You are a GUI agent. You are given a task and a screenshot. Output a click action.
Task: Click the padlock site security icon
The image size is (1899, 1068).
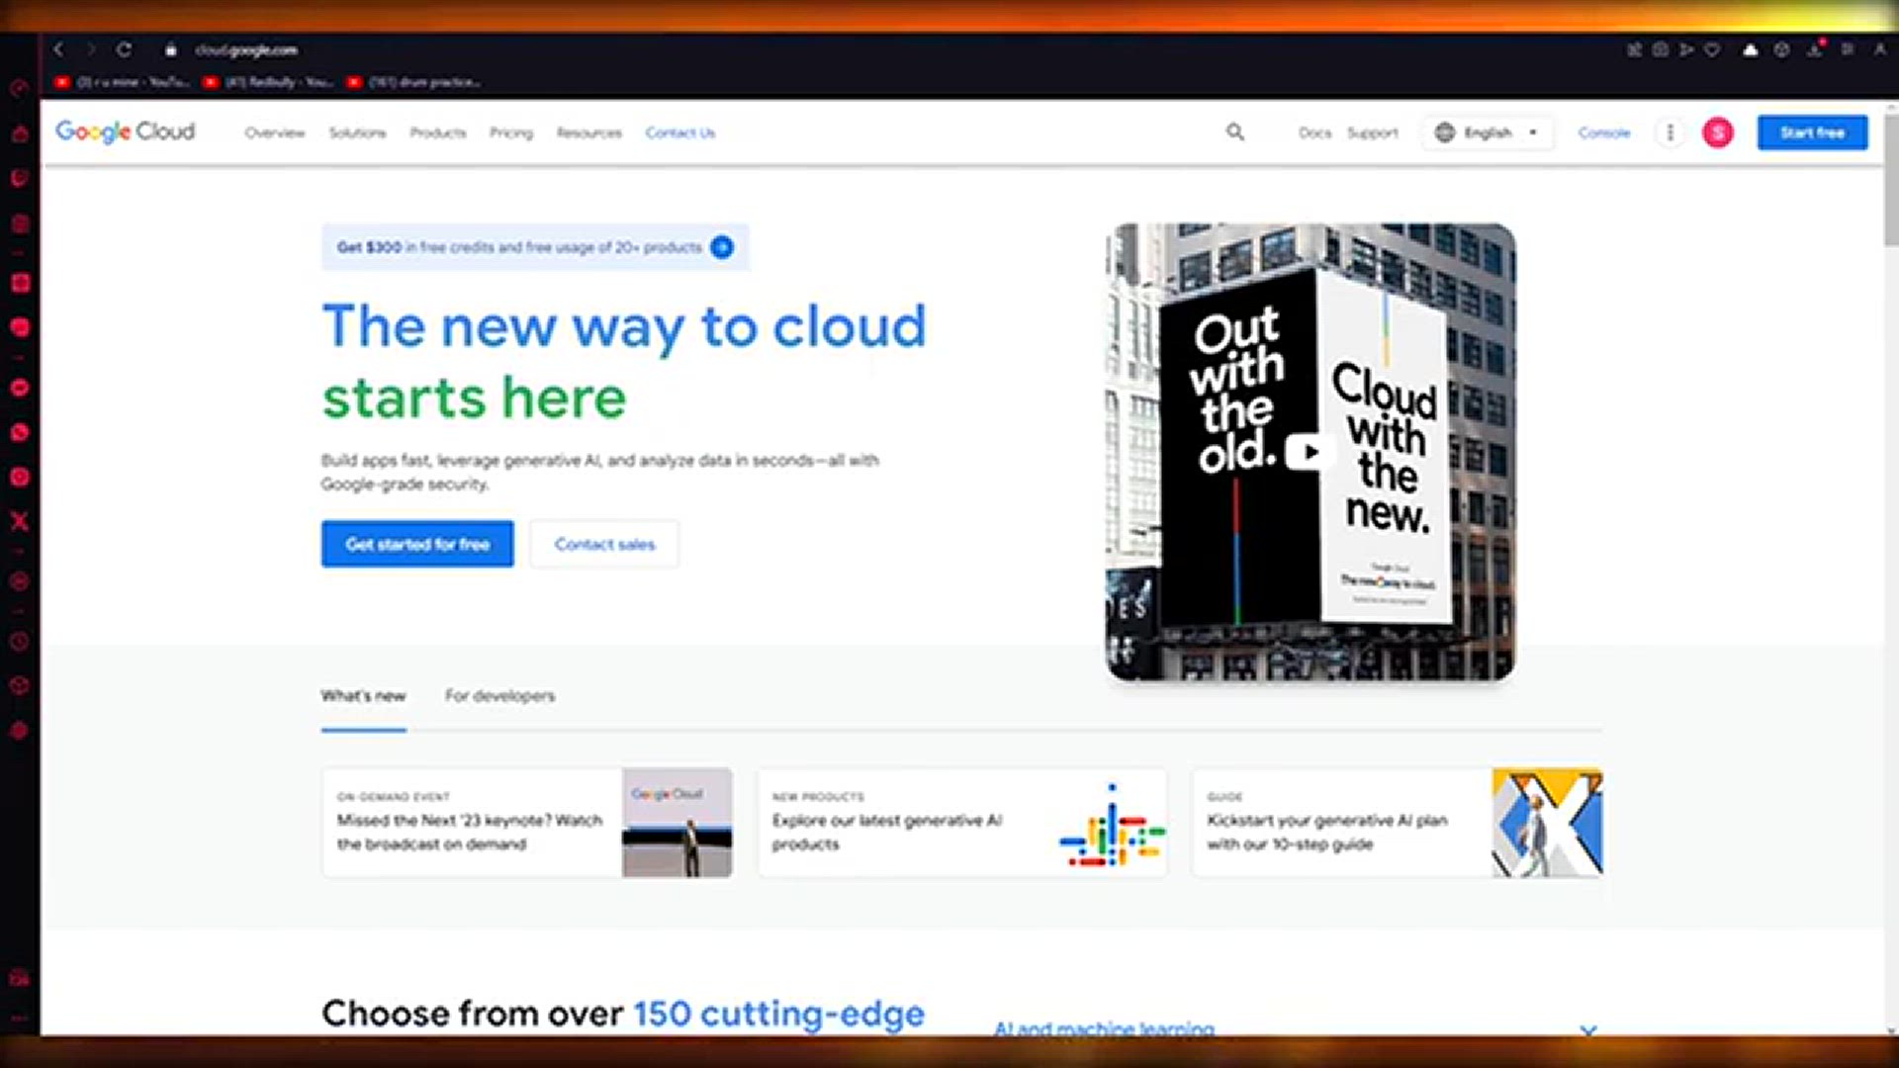170,49
